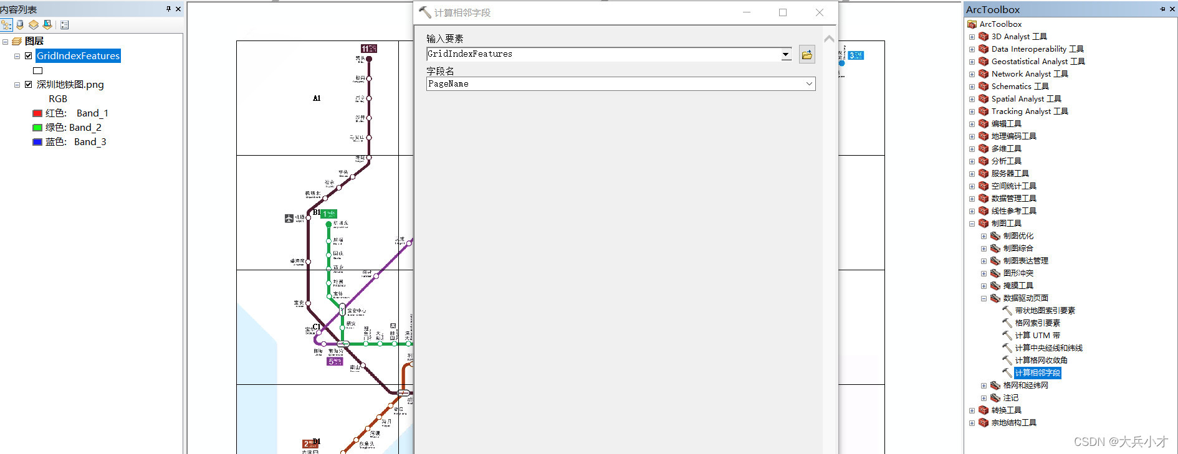Click the Spatial Analyst toolbox icon

point(984,99)
